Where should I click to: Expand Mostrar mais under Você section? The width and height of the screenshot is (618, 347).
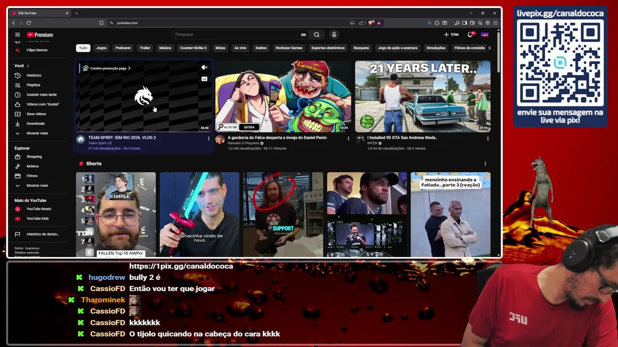(37, 133)
